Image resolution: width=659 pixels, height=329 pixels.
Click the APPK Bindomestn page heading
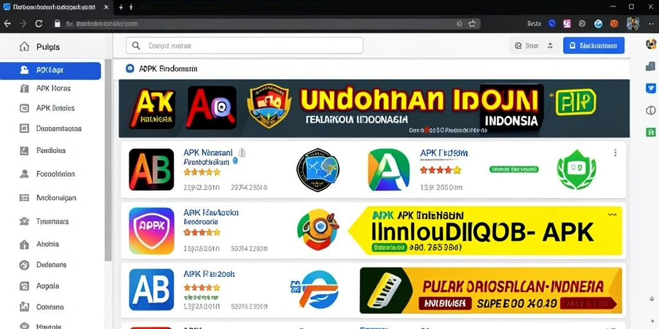coord(168,68)
